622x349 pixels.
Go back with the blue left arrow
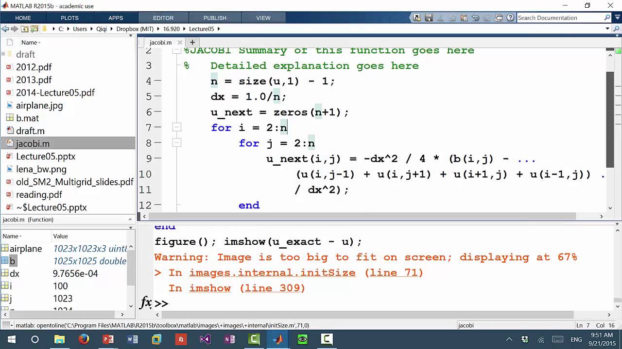pos(5,29)
